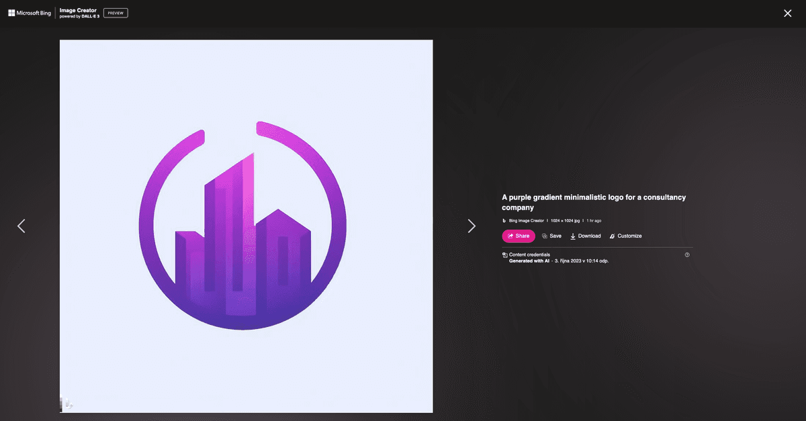Click the Content credentials label
The height and width of the screenshot is (421, 806).
[529, 254]
